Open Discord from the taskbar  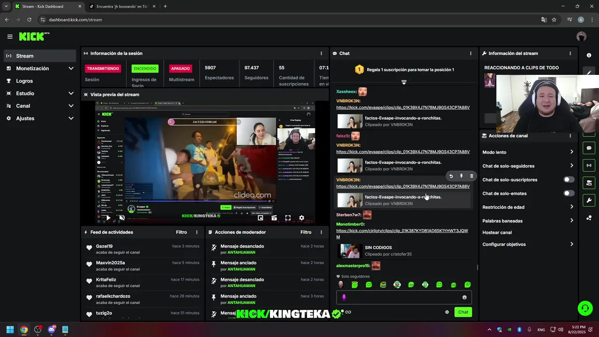pos(51,330)
